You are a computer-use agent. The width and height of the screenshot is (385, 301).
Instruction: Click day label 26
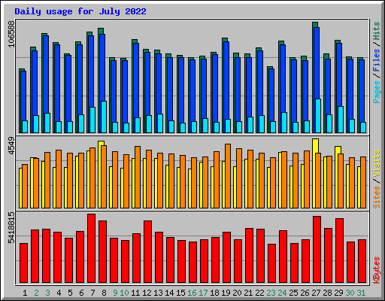point(305,293)
